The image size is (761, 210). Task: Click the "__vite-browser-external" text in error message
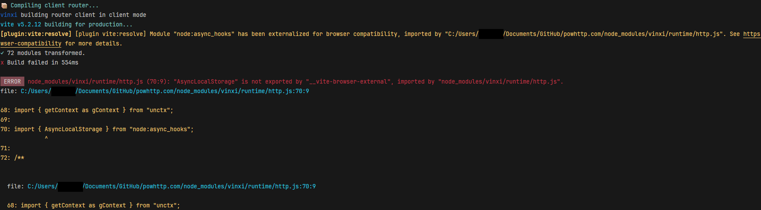(x=348, y=82)
